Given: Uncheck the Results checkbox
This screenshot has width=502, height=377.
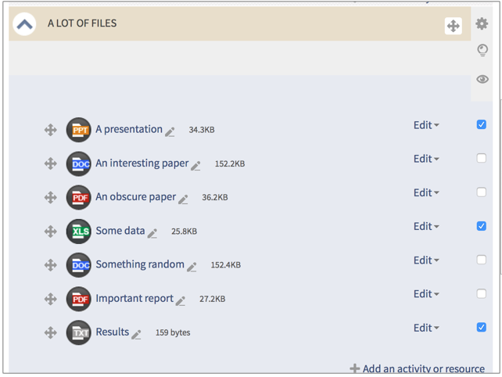Looking at the screenshot, I should coord(481,327).
